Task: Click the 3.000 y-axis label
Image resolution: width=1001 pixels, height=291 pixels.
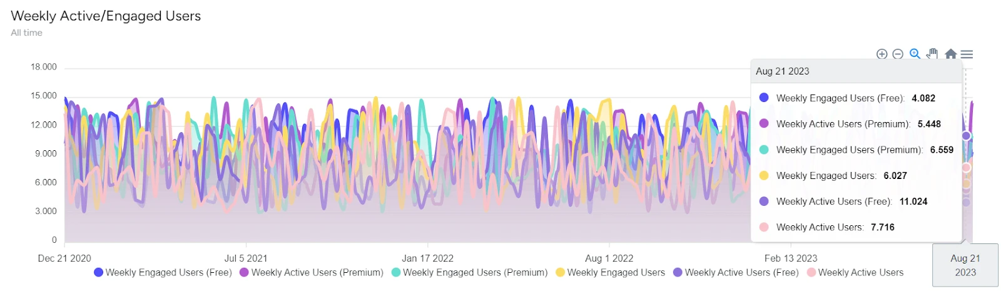Action: [46, 211]
